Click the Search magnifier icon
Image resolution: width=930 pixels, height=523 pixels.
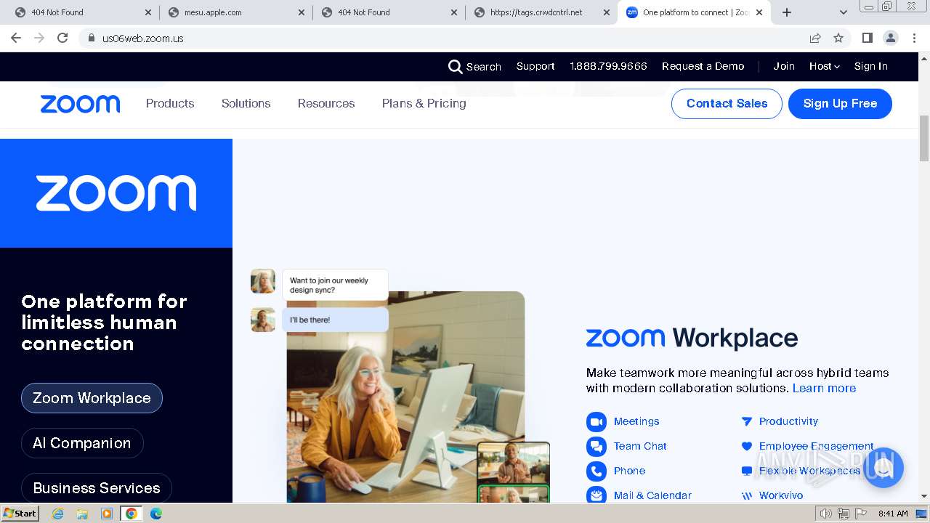(x=455, y=67)
